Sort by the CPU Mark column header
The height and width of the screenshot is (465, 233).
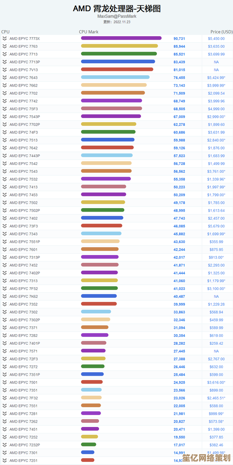pyautogui.click(x=89, y=32)
